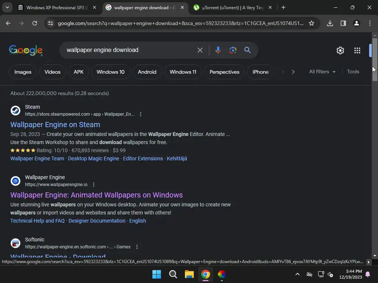
Task: Click the Steam favicon icon
Action: tap(16, 111)
